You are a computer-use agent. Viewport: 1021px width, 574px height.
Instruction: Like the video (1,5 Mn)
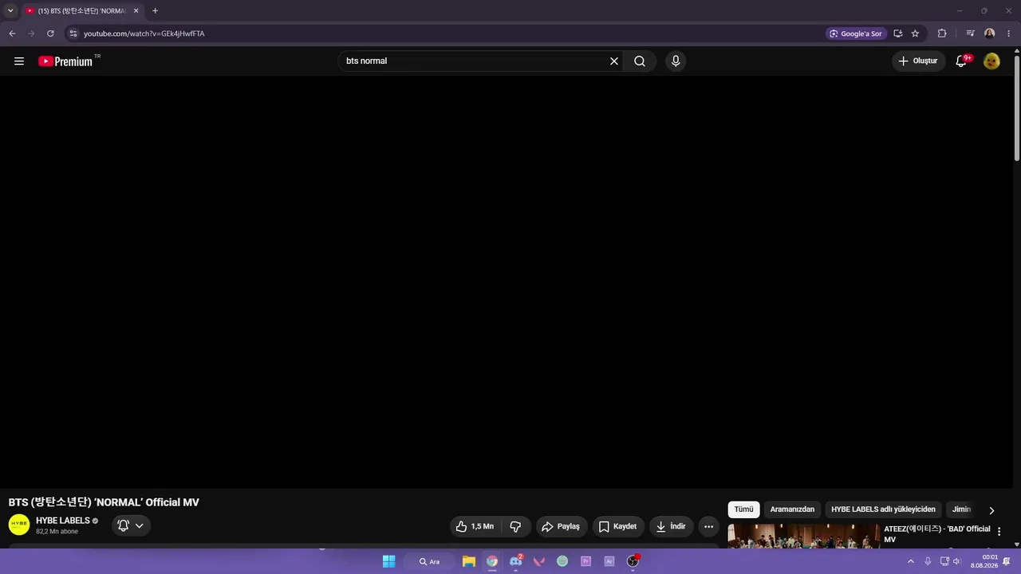click(476, 526)
